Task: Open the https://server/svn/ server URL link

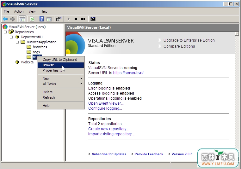Action: 128,73
